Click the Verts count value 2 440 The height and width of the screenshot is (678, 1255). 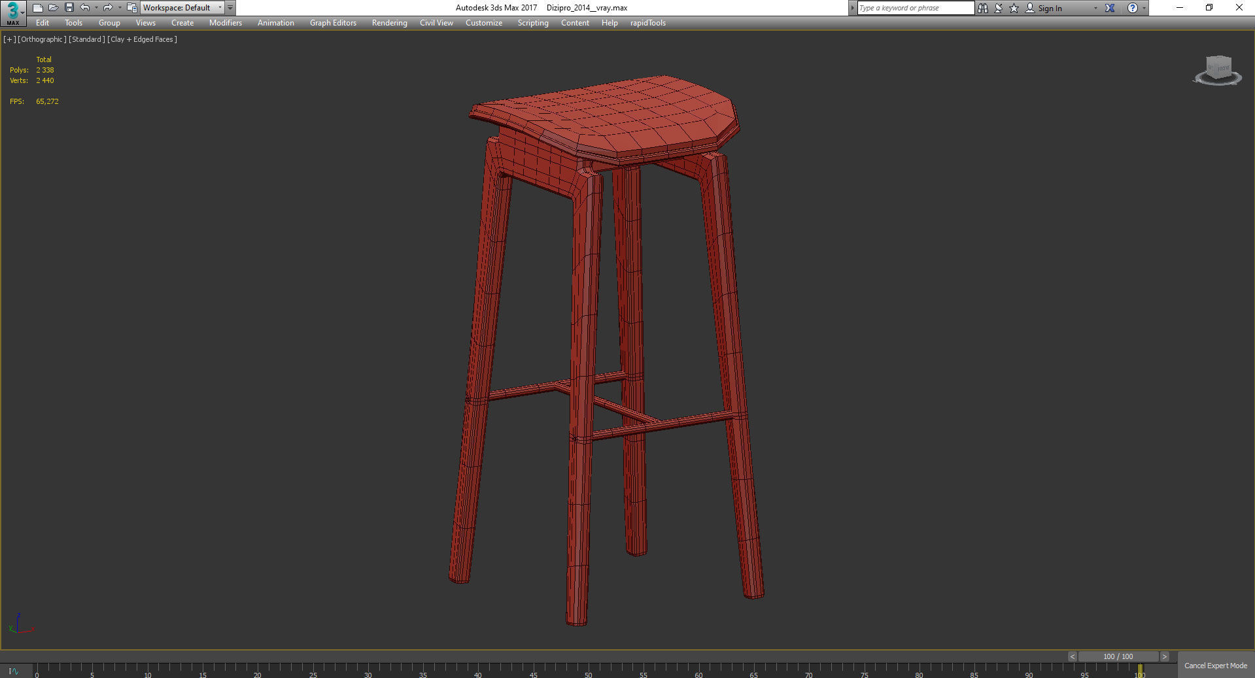[x=45, y=80]
